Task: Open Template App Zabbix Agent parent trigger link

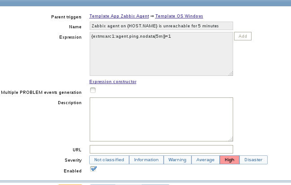Action: click(x=119, y=16)
